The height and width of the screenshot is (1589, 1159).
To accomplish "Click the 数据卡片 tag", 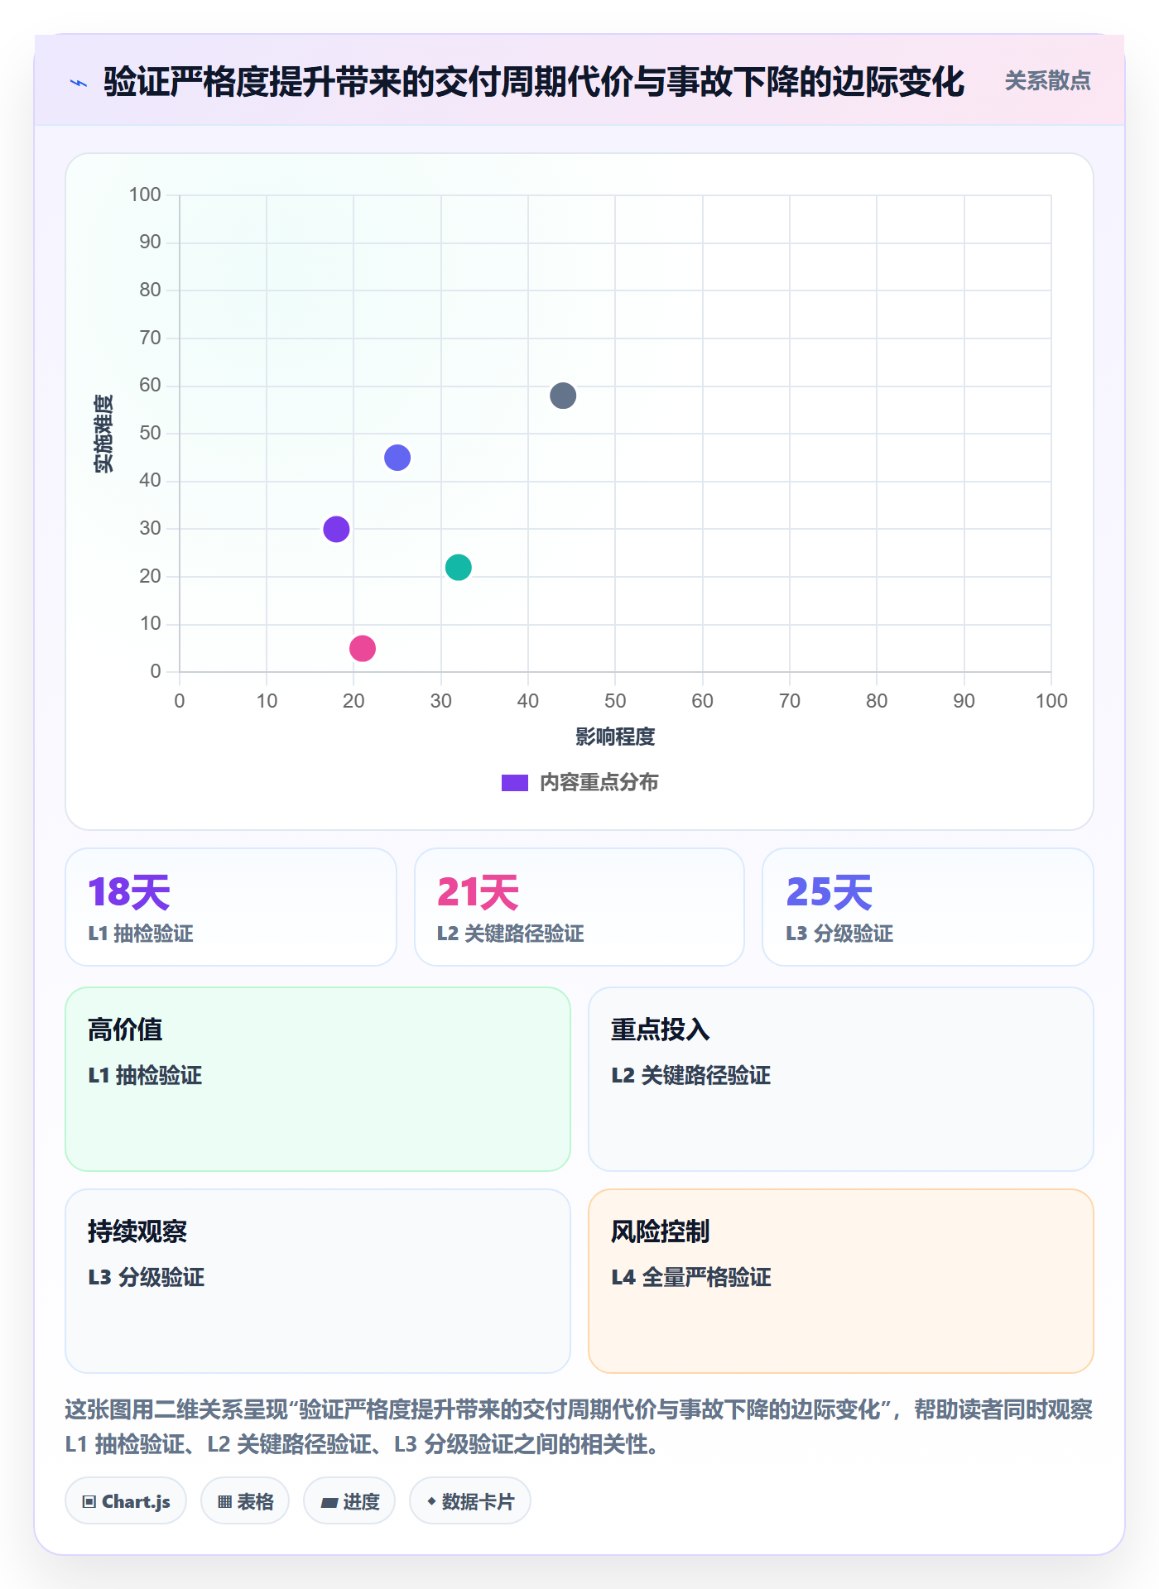I will (x=470, y=1501).
